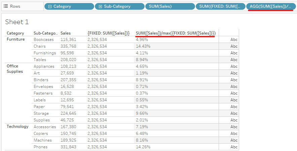Expand the Sub-Category pill plus icon
The height and width of the screenshot is (151, 297).
[100, 6]
